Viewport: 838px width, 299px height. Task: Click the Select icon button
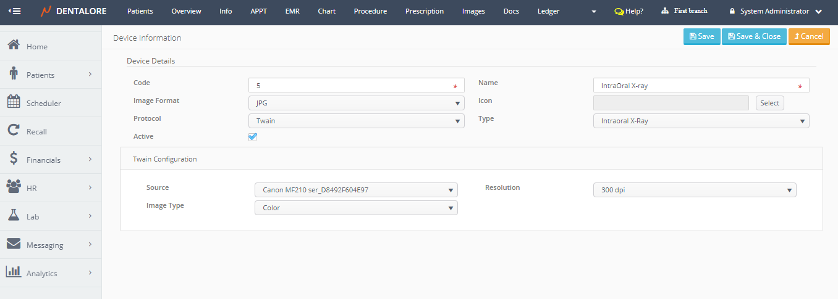[x=769, y=103]
